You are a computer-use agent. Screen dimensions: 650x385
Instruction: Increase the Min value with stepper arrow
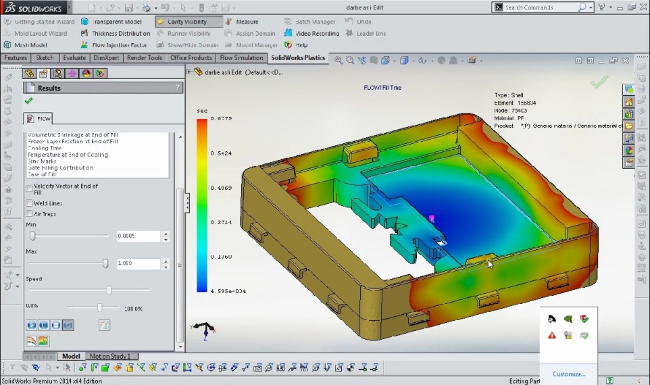tap(166, 234)
